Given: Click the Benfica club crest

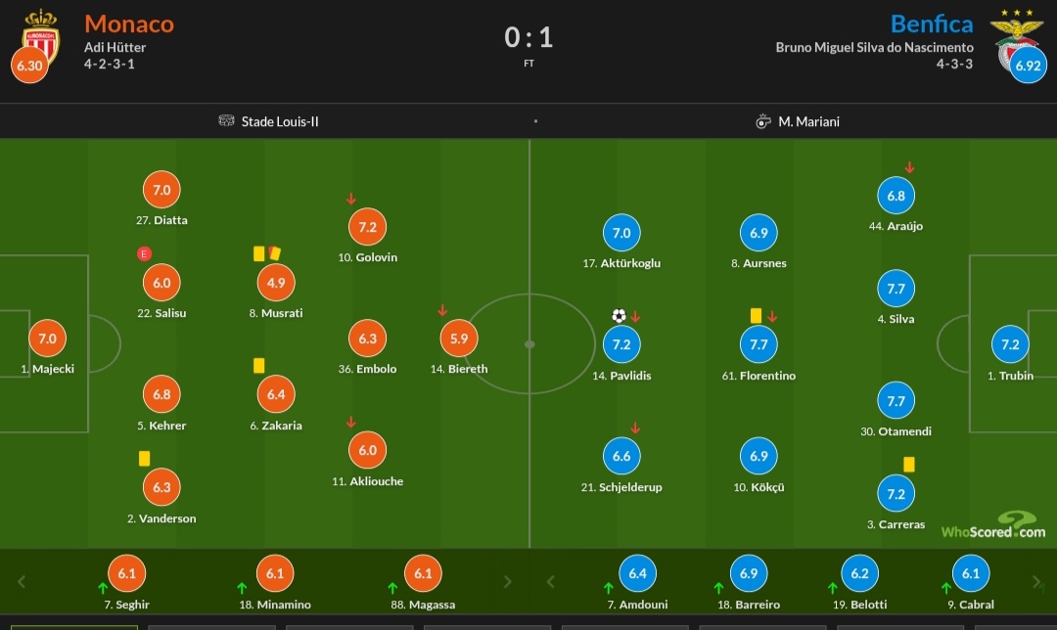Looking at the screenshot, I should tap(1016, 37).
